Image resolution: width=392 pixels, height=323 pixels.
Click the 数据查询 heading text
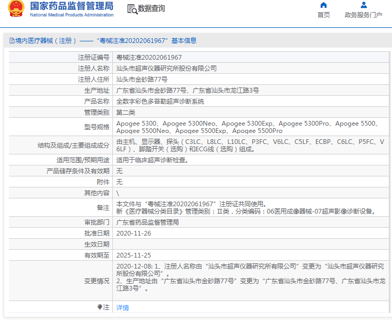click(x=151, y=8)
